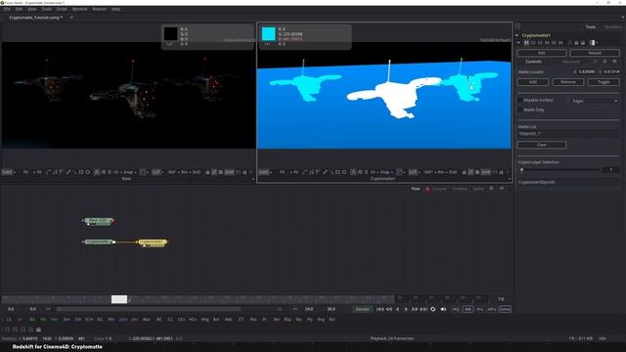The height and width of the screenshot is (352, 626).
Task: Select version slot S6
Action: [x=560, y=43]
